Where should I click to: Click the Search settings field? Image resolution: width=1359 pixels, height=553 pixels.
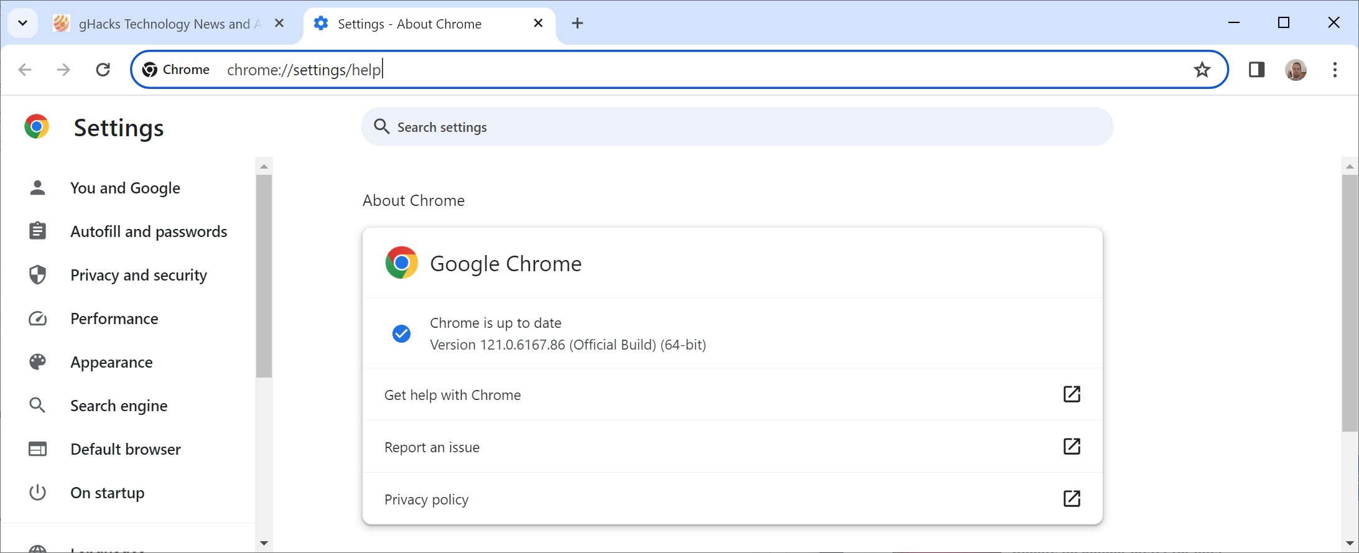coord(737,127)
